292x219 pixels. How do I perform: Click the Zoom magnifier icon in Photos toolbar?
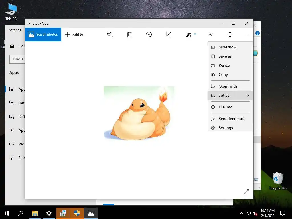click(x=110, y=35)
